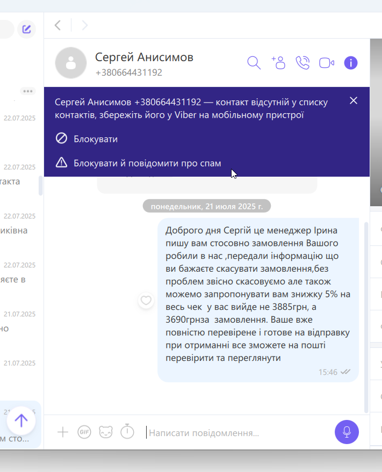Viewport: 382px width, 472px height.
Task: Open chat info panel icon
Action: (x=351, y=63)
